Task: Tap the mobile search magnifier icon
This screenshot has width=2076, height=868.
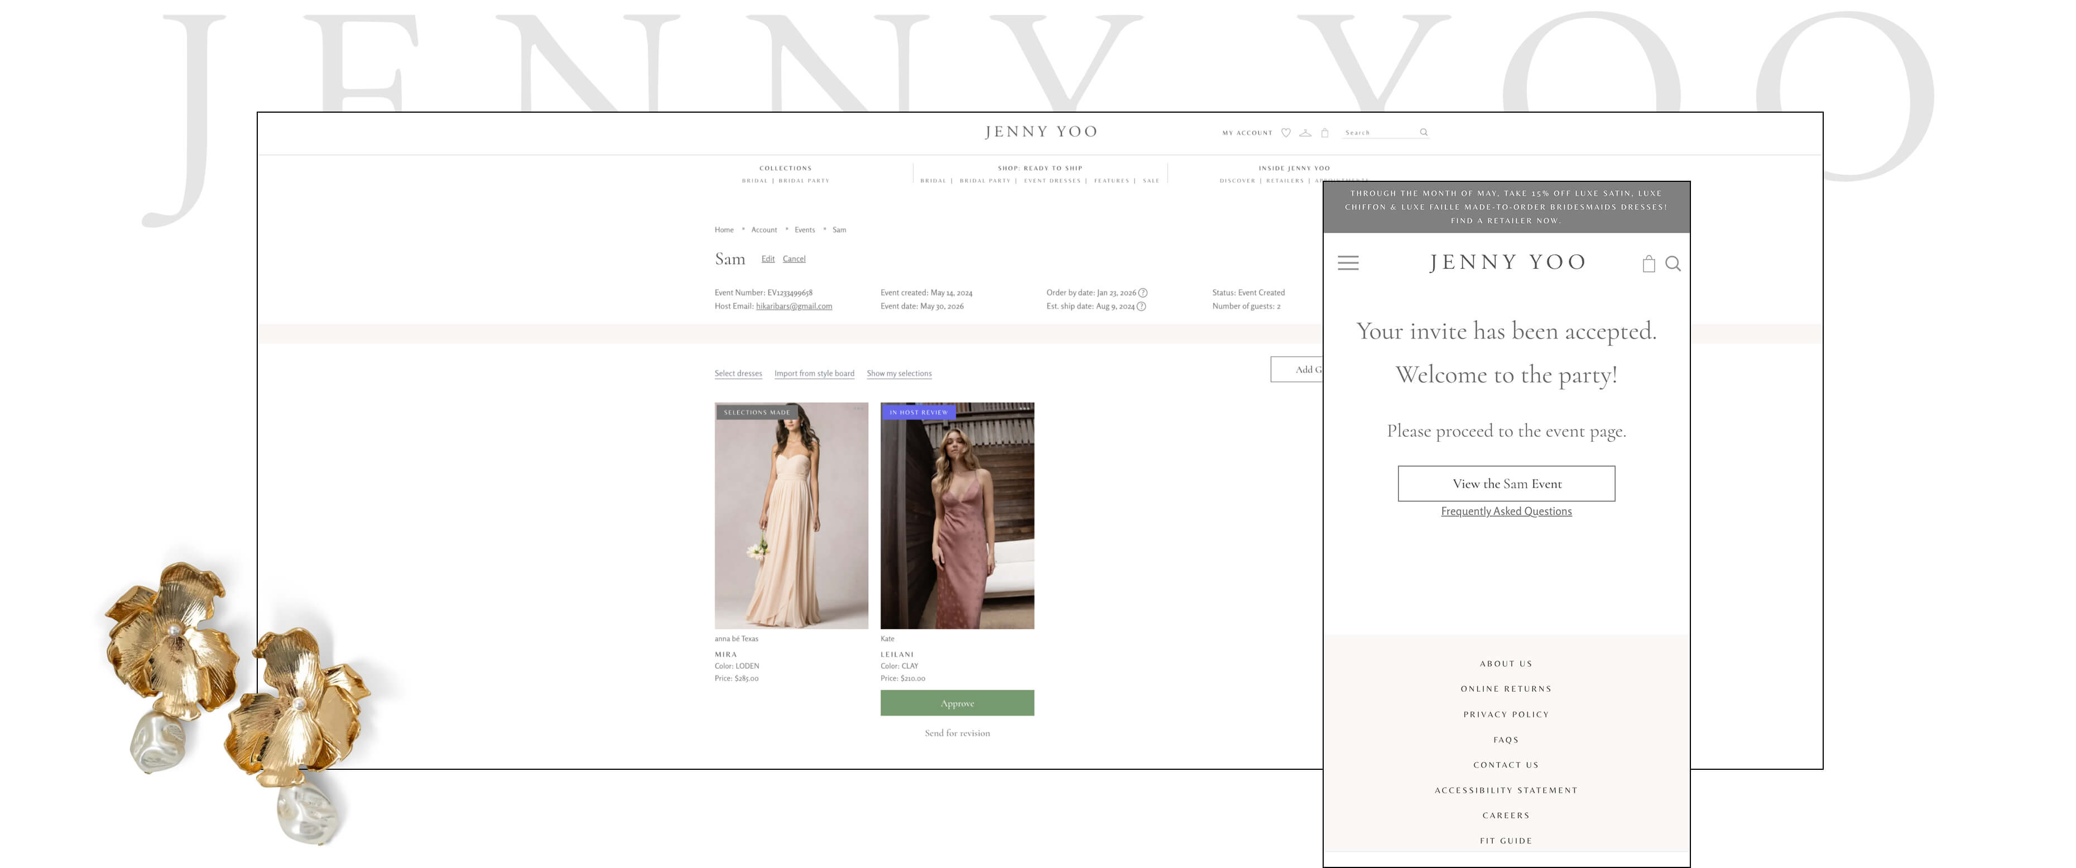Action: pos(1673,263)
